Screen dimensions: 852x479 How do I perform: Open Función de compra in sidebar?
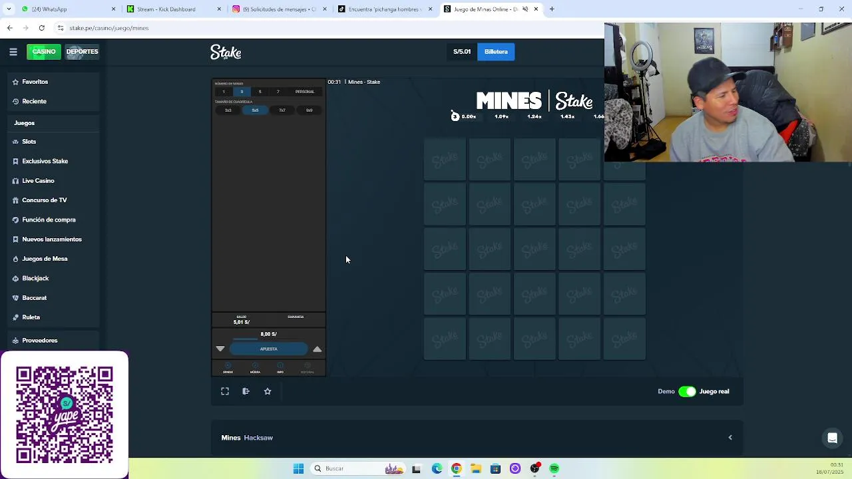click(x=49, y=220)
